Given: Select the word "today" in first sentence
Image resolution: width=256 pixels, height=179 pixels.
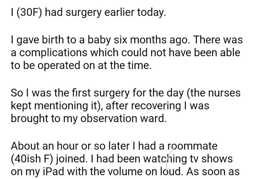Looking at the screenshot, I should [x=152, y=13].
